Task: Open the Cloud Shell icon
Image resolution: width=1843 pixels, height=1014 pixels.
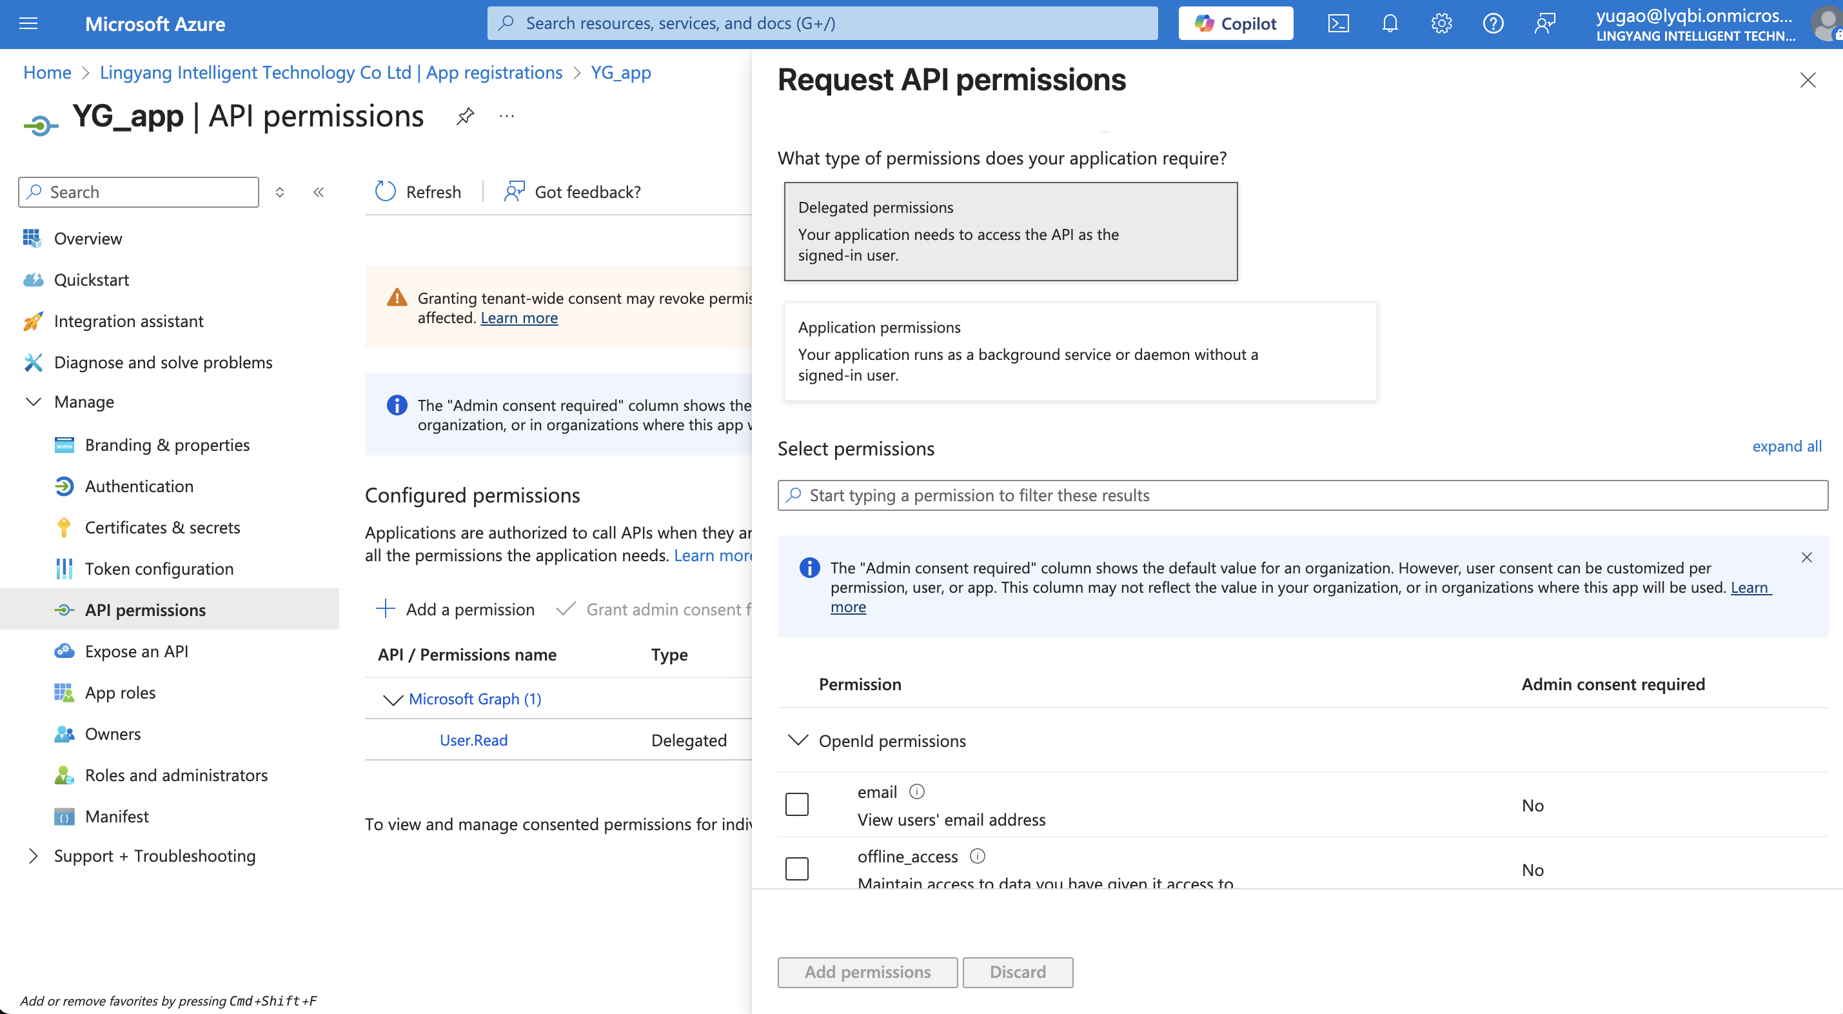Action: [x=1338, y=24]
